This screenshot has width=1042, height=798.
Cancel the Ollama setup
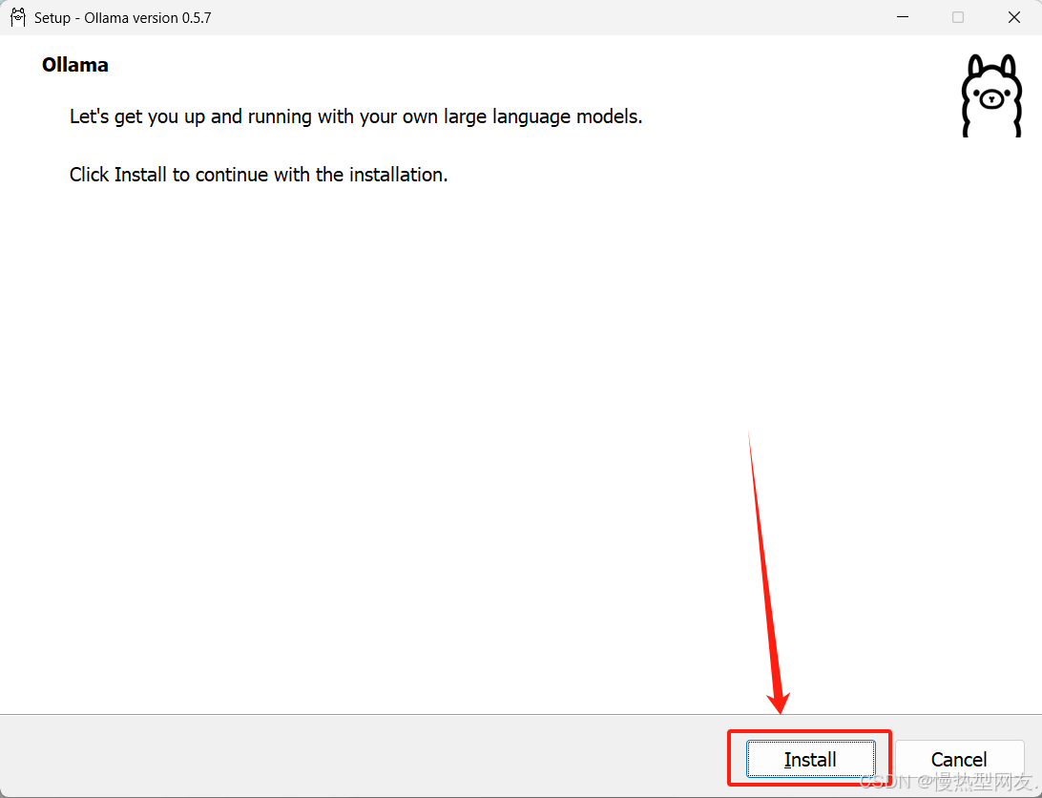click(x=959, y=759)
